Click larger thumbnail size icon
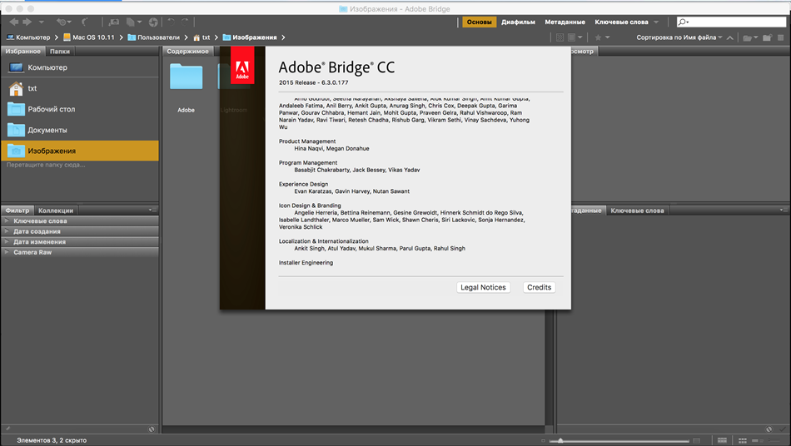The height and width of the screenshot is (446, 791). (x=697, y=441)
